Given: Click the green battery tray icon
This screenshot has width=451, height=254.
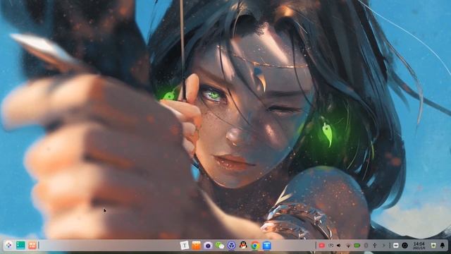Looking at the screenshot, I should pyautogui.click(x=357, y=246).
